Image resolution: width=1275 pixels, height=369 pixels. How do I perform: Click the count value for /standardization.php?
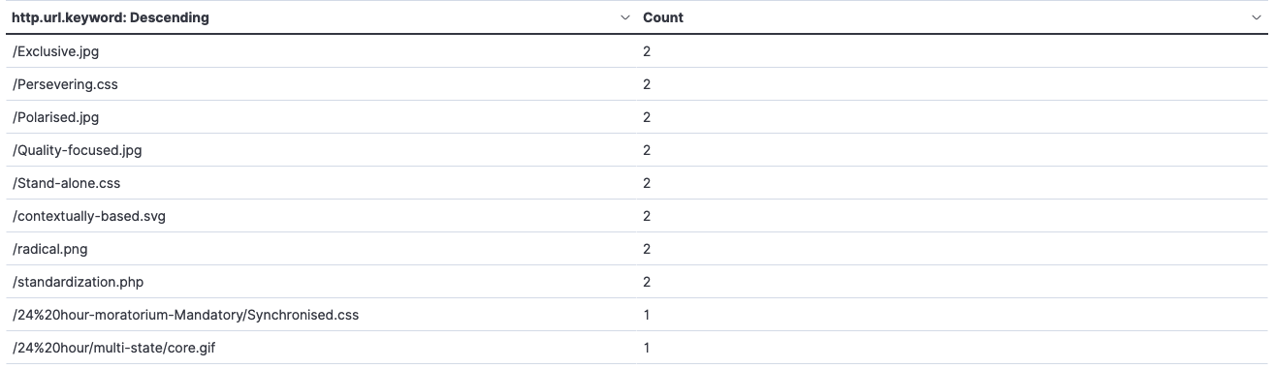647,282
